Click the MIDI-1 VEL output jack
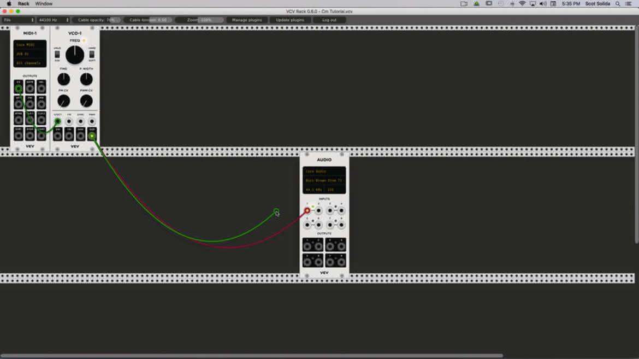This screenshot has height=359, width=639. pyautogui.click(x=41, y=88)
